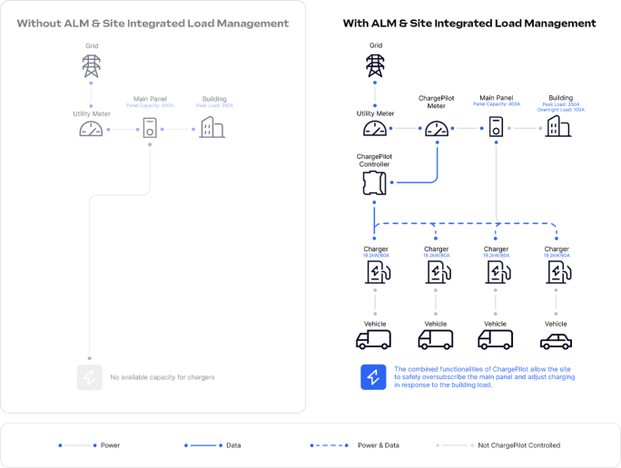Screen dimensions: 621x468
Task: Click the charger icon above the car vehicle
Action: [558, 273]
